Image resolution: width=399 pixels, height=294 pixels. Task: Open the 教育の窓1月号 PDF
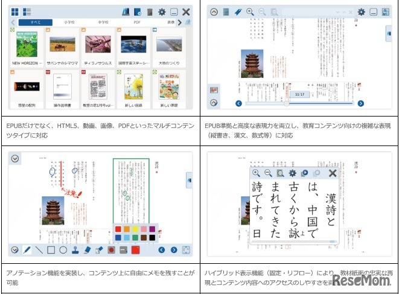98,89
